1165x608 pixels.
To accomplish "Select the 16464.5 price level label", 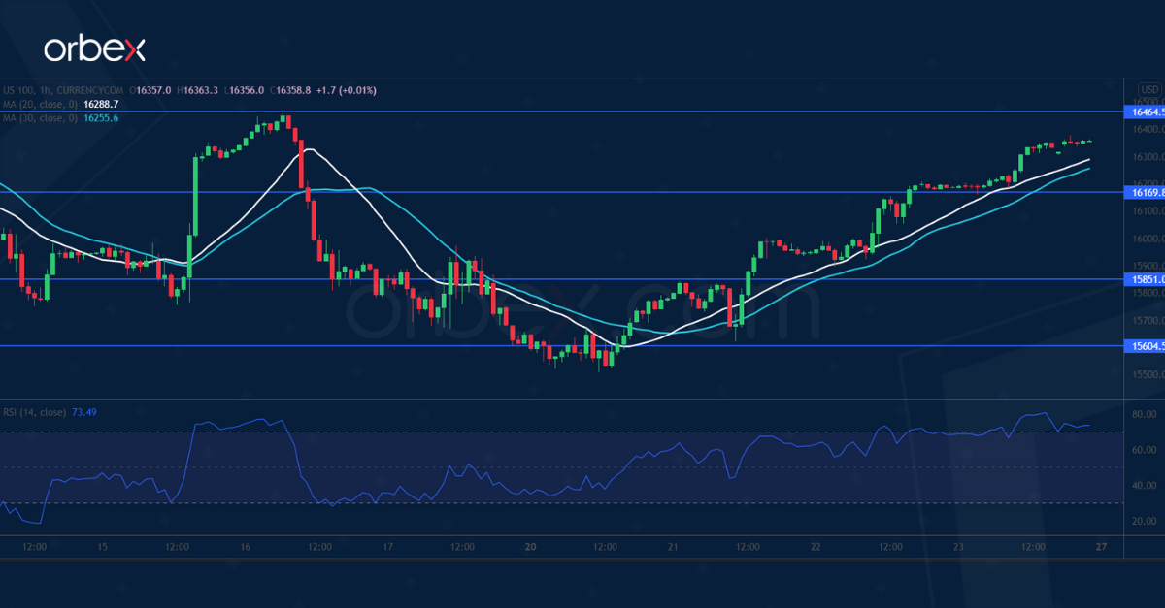I will coord(1143,112).
